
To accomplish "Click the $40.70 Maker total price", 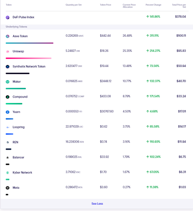I will coord(181,81).
